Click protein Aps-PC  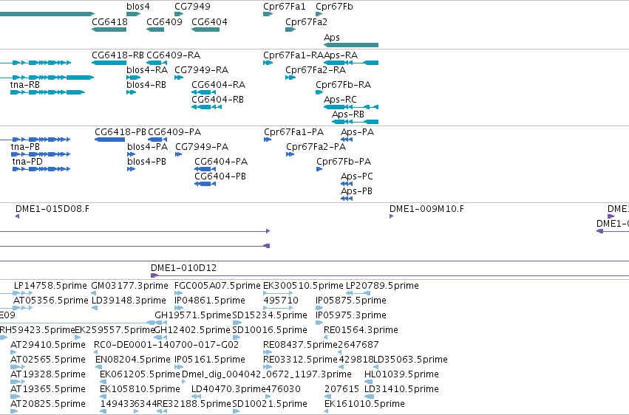click(356, 176)
